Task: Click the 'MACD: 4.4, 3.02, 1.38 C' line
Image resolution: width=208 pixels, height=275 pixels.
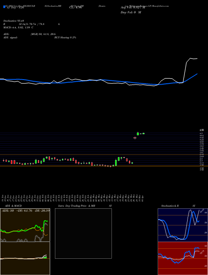Action: (x=18, y=27)
